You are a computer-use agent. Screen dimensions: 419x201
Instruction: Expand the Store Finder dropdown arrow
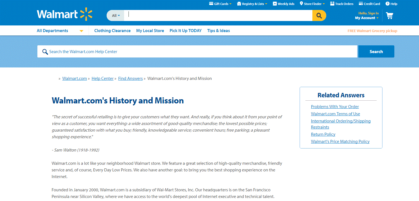point(324,4)
